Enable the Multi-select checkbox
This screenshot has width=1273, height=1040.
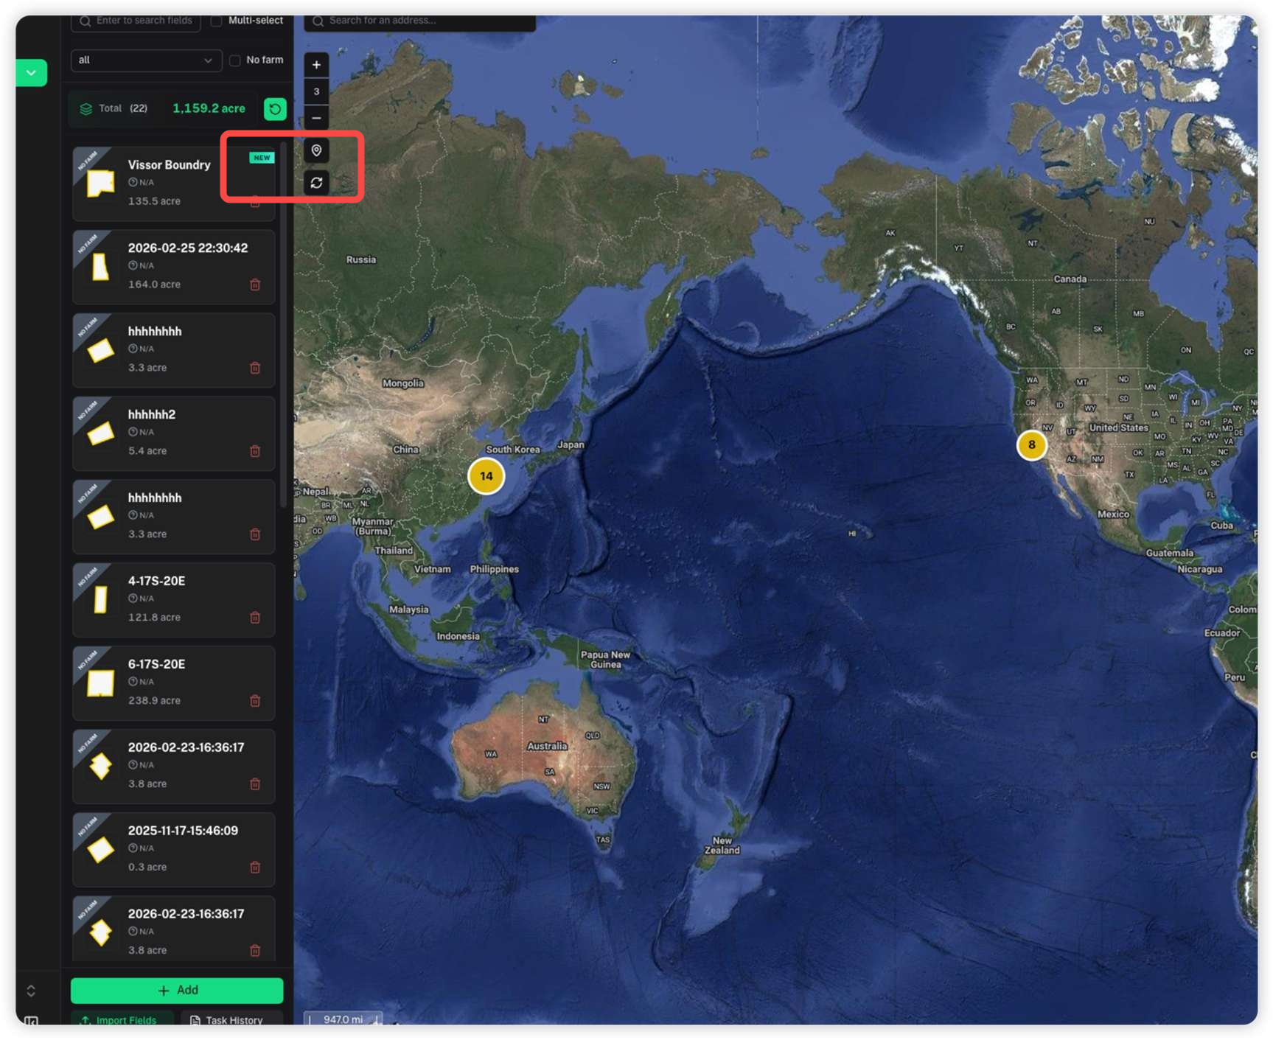[x=217, y=21]
